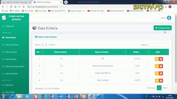This screenshot has width=177, height=99.
Task: Open the browser downloads icon
Action: coord(166,7)
